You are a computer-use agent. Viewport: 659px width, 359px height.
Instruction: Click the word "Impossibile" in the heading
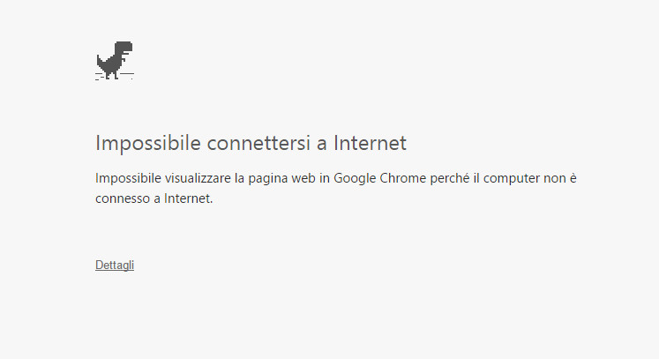[136, 143]
